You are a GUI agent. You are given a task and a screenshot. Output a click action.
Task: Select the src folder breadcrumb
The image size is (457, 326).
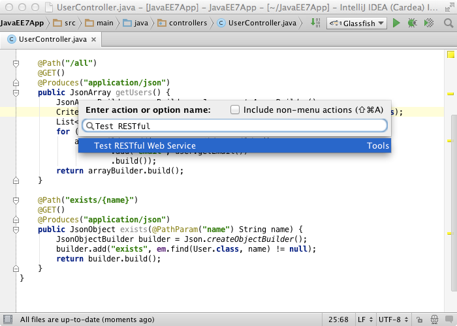[65, 23]
